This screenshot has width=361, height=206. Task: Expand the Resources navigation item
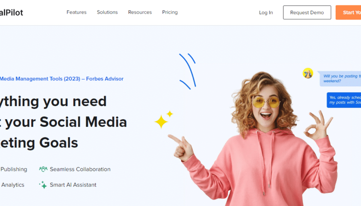pyautogui.click(x=140, y=12)
